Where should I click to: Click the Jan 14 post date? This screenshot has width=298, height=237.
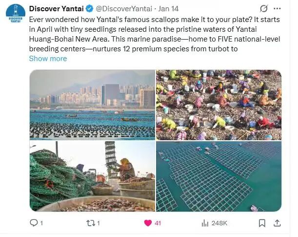(168, 9)
